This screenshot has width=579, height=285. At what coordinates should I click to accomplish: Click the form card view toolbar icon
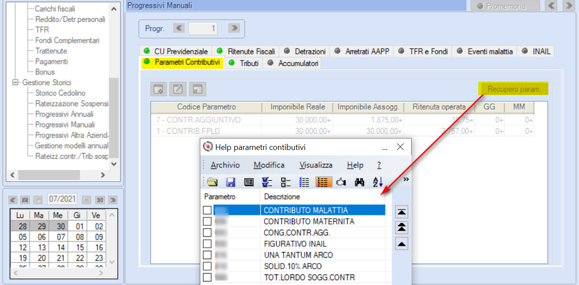tap(249, 182)
